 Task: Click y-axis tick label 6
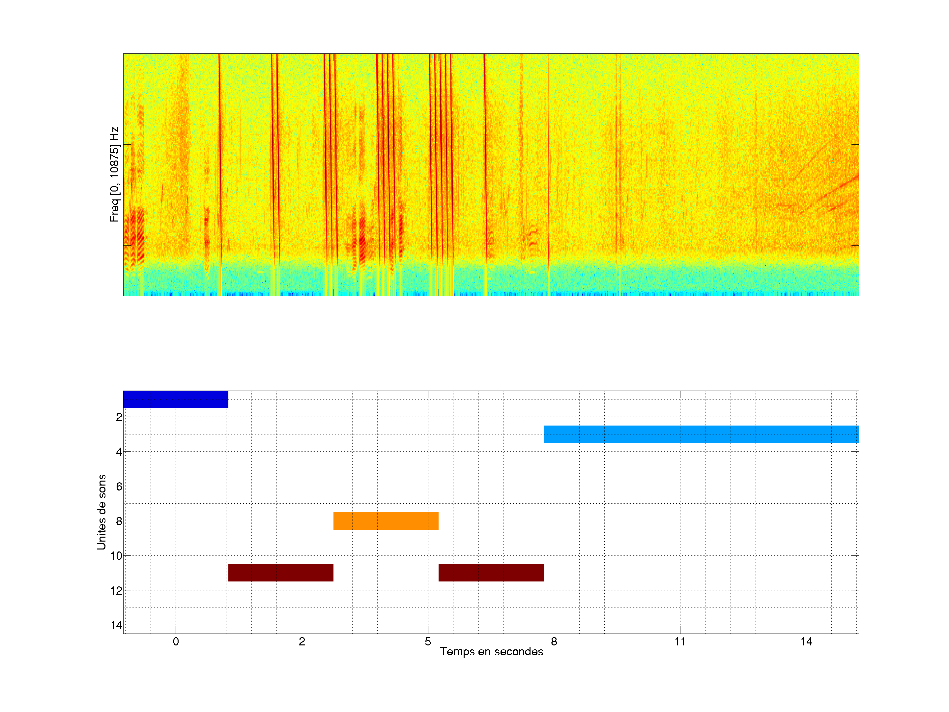[x=119, y=486]
